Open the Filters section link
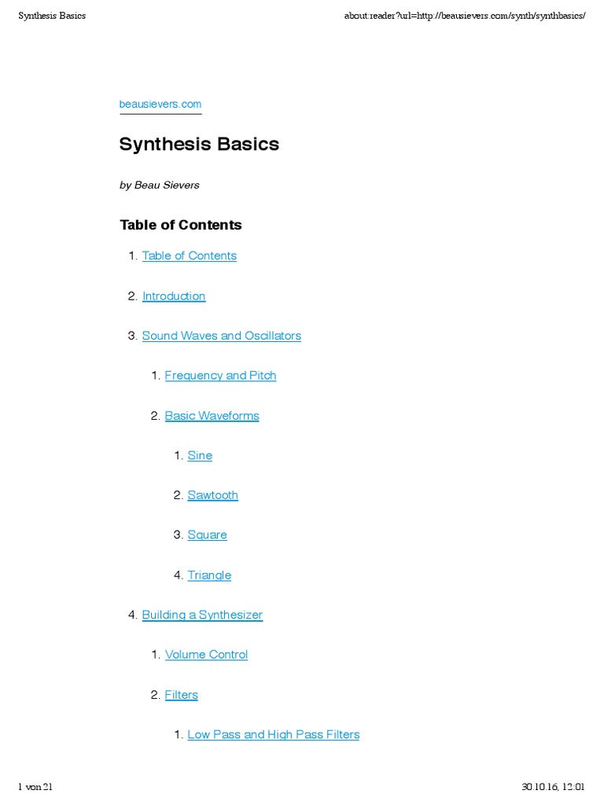 (181, 695)
